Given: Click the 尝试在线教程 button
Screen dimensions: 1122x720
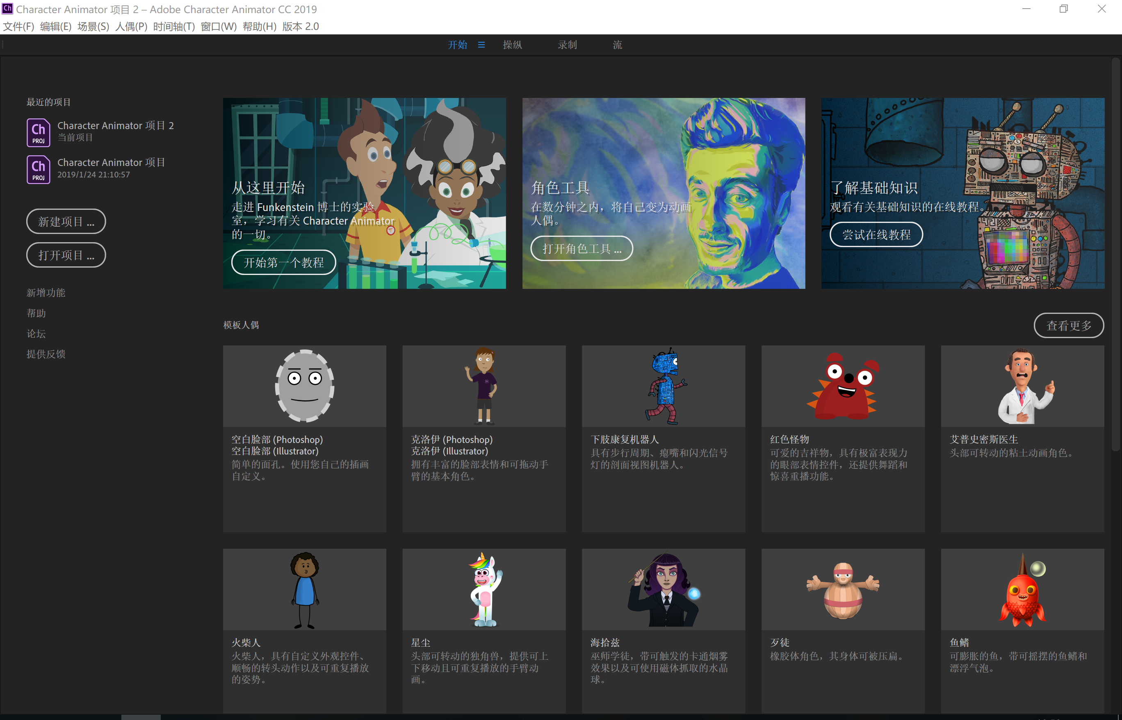Looking at the screenshot, I should point(876,234).
